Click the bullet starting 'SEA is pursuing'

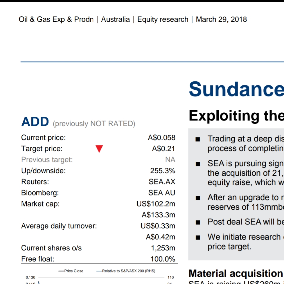240,173
